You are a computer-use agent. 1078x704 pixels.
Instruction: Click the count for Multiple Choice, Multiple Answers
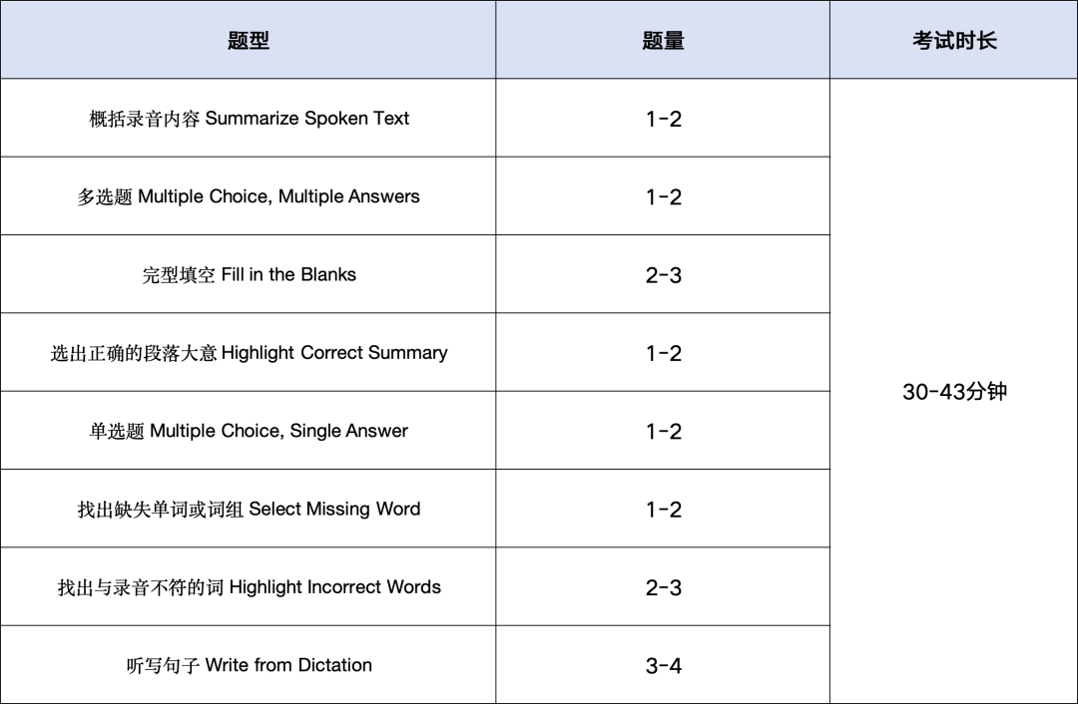(x=663, y=196)
